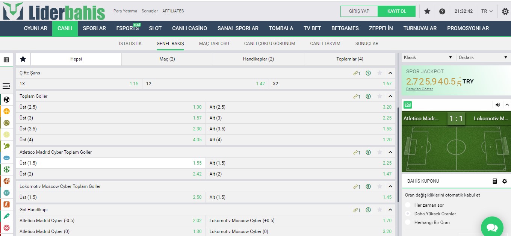
Task: Favorite the Gol Handikapı market
Action: [379, 210]
